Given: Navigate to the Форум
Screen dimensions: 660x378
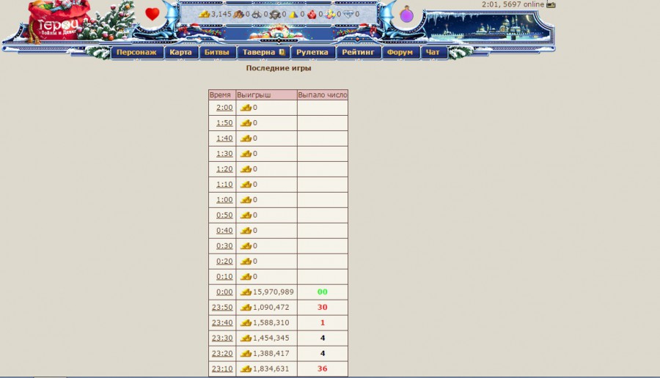Looking at the screenshot, I should [x=400, y=53].
